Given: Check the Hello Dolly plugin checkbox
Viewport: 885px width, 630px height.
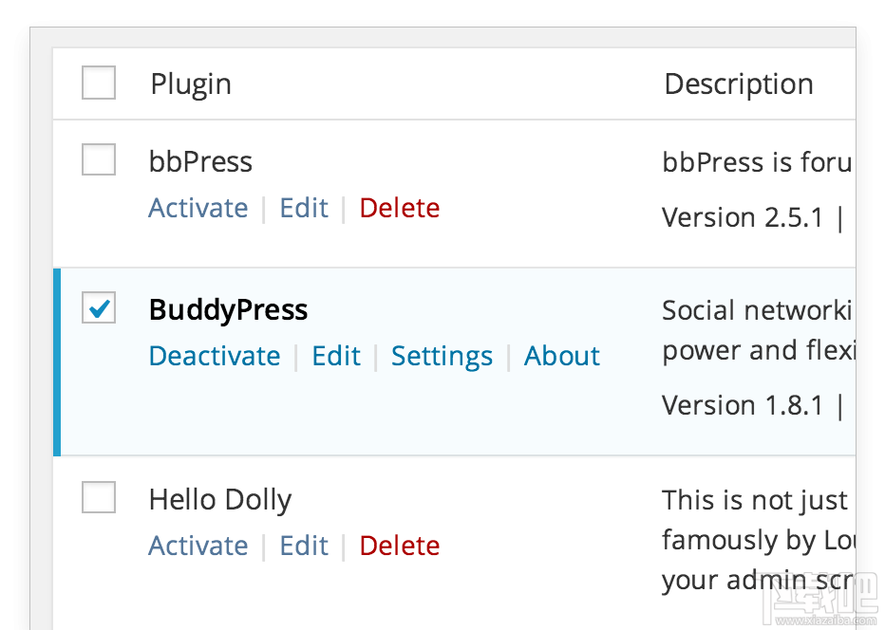Looking at the screenshot, I should (98, 497).
